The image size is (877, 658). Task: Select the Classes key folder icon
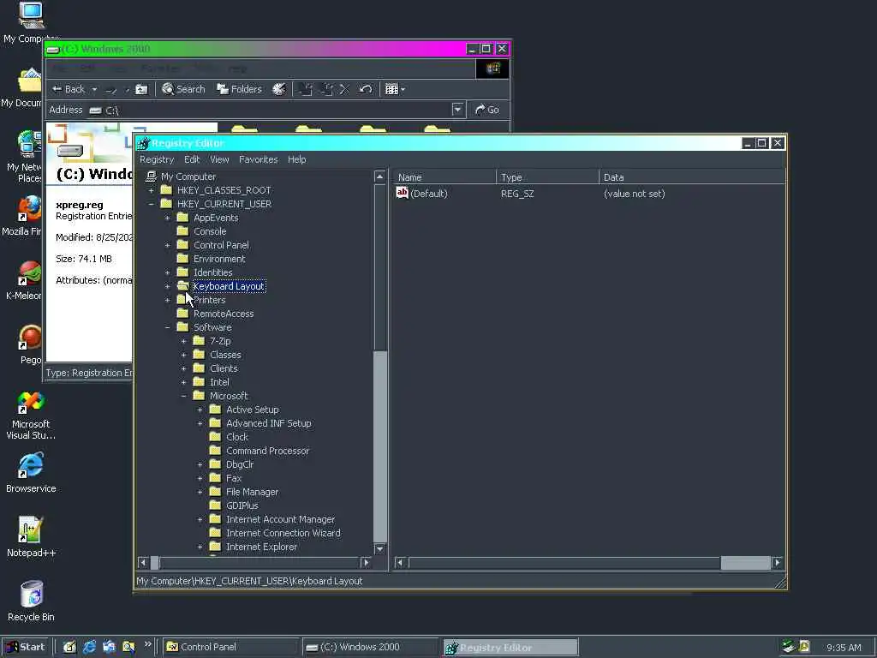(199, 355)
